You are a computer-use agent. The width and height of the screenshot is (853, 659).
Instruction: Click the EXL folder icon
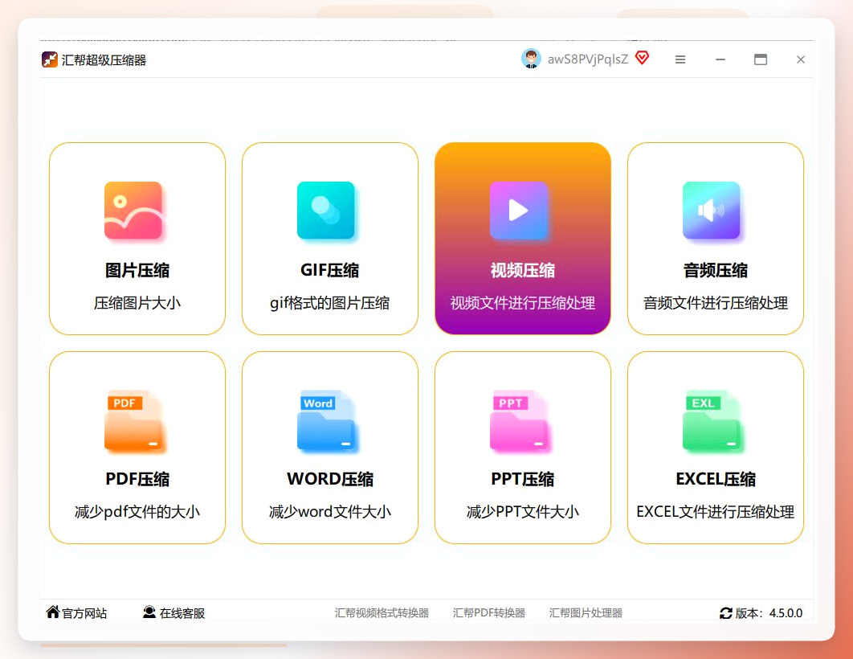coord(712,420)
